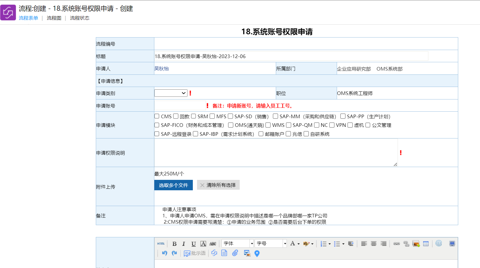Click the Word import icon

pos(247,253)
